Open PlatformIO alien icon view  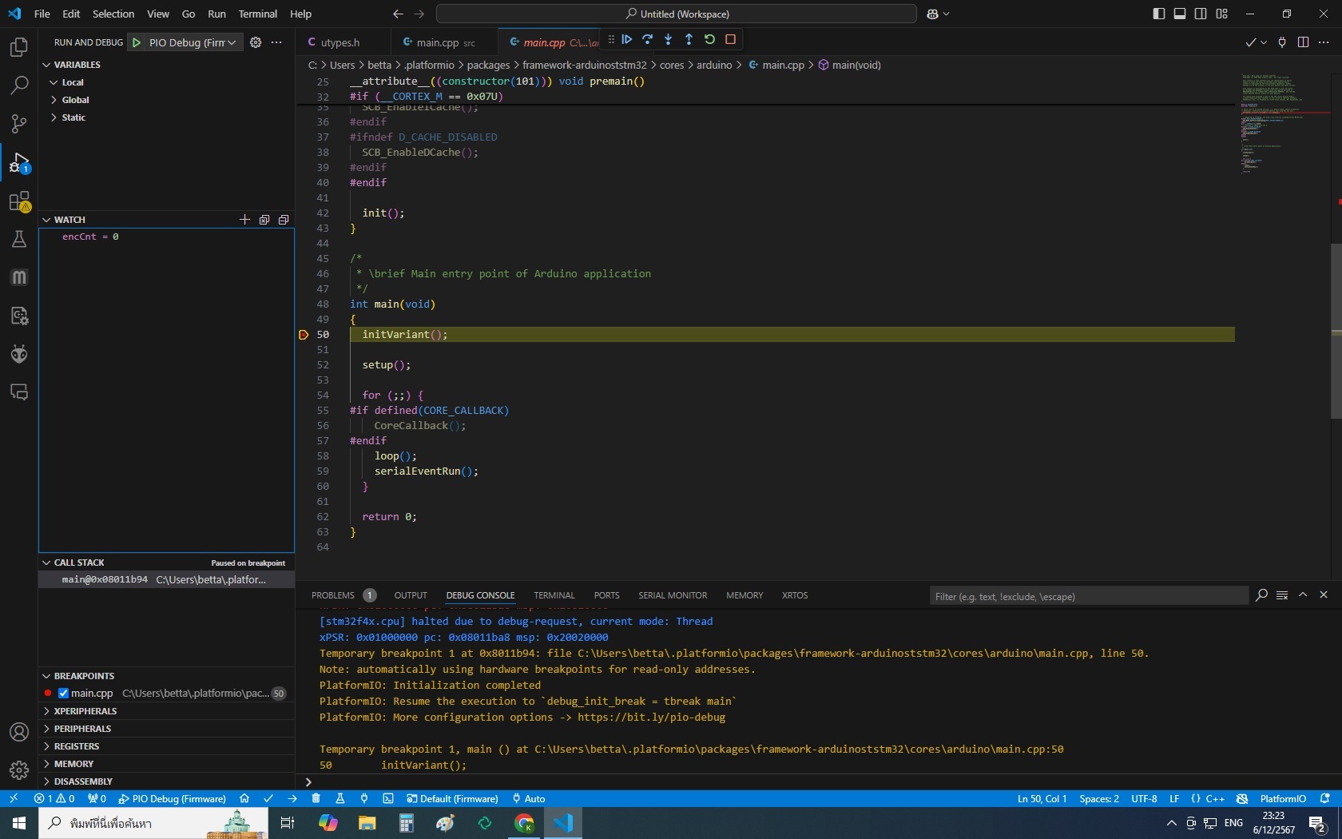click(19, 354)
